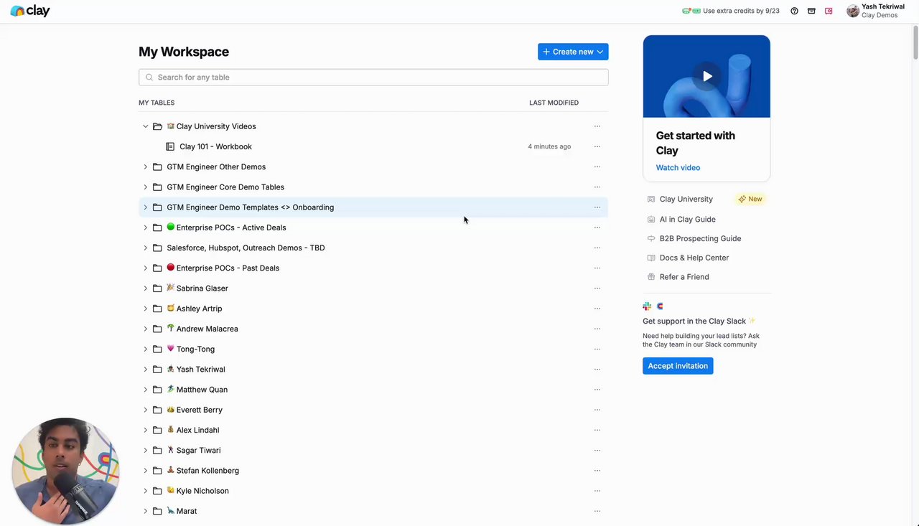Open more options for Kyle Nicholson folder

[x=597, y=491]
